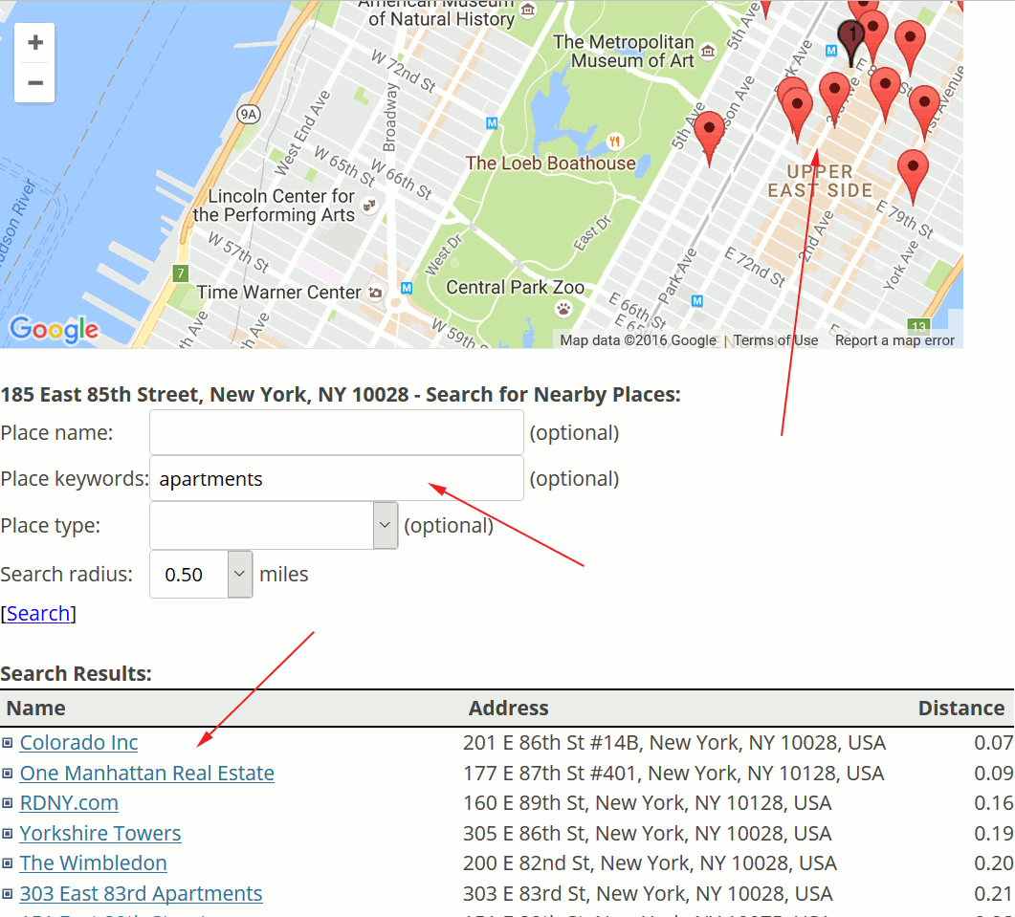The image size is (1015, 917).
Task: Open the Colorado Inc link
Action: click(79, 742)
